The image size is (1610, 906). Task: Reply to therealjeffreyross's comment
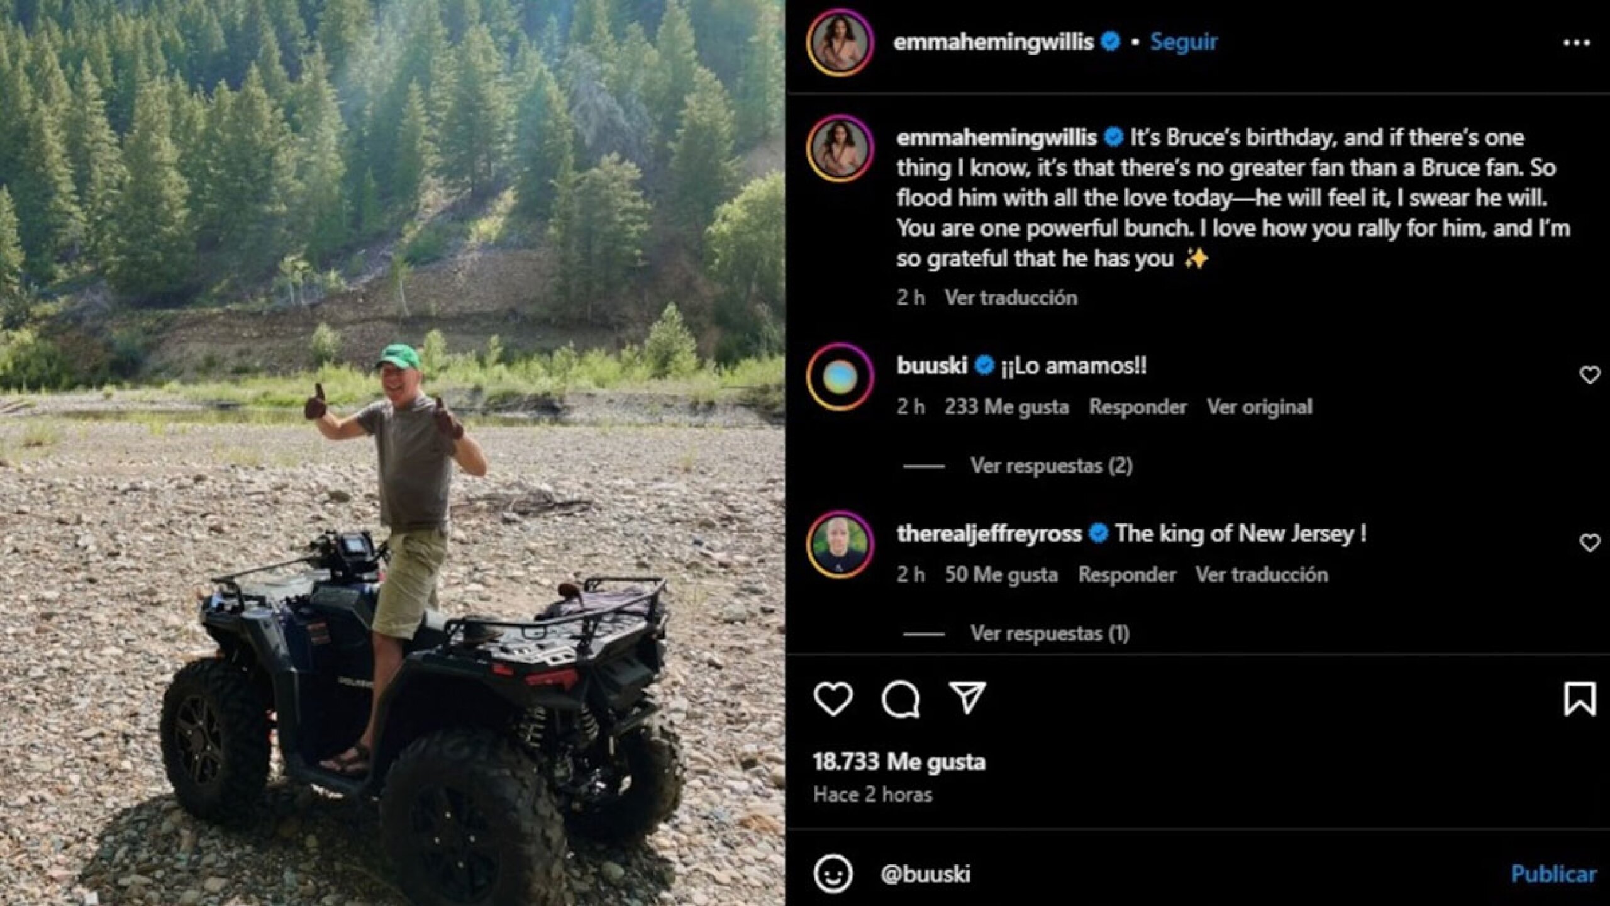(x=1126, y=574)
